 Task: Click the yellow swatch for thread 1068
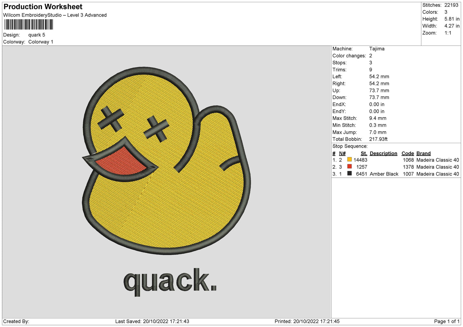(x=349, y=159)
